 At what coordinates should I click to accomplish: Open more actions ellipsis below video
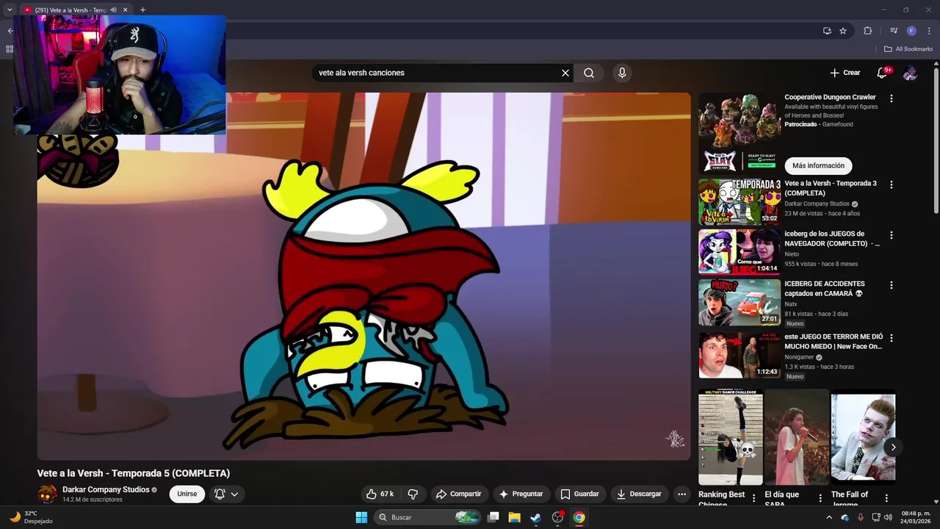pos(681,494)
